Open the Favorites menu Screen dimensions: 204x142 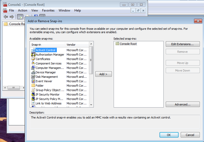[x=48, y=10]
